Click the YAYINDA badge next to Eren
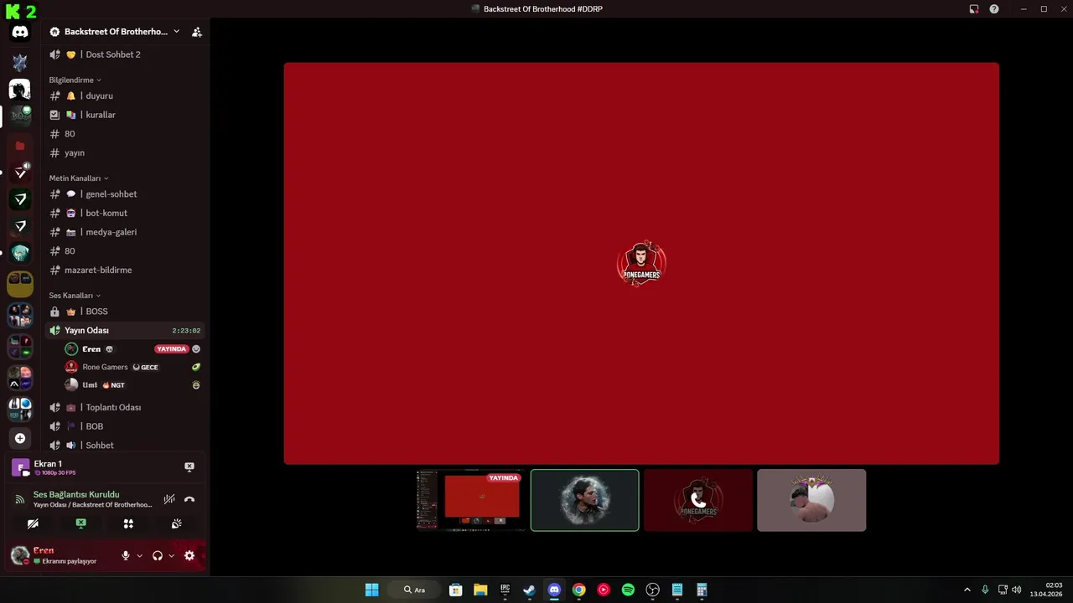Viewport: 1073px width, 603px height. (x=172, y=348)
